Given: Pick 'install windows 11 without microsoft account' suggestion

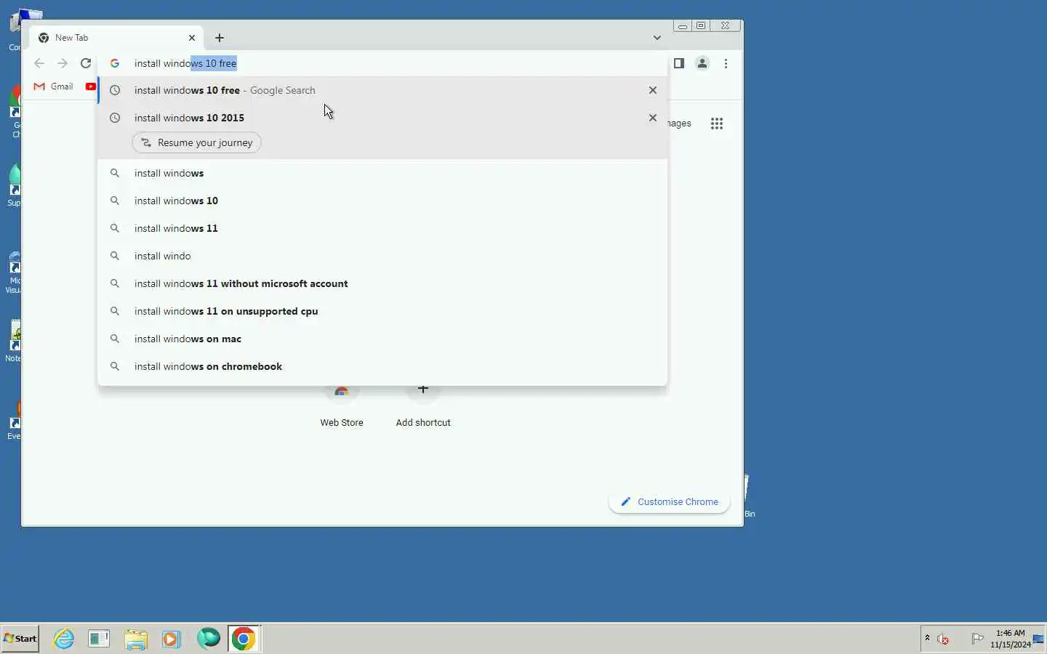Looking at the screenshot, I should [x=382, y=283].
